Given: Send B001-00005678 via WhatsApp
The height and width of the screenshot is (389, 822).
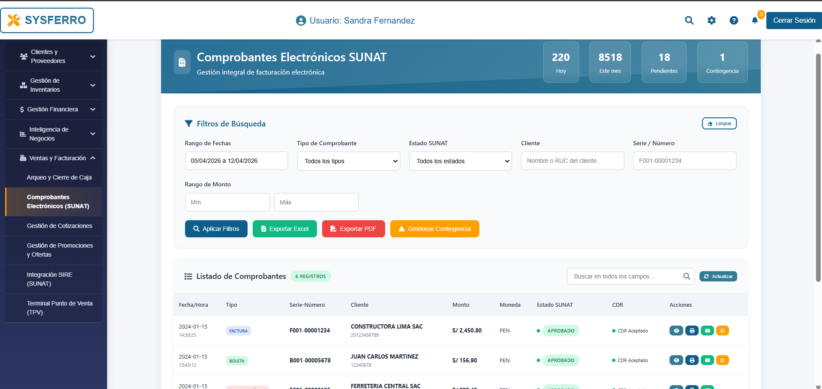Looking at the screenshot, I should pos(723,360).
